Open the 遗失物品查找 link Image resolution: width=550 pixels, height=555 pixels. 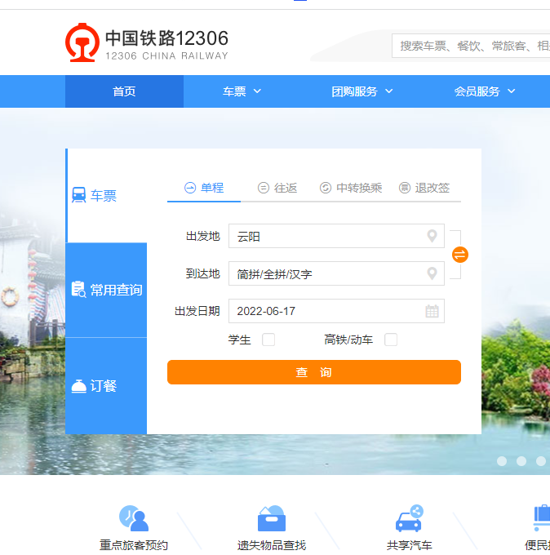(272, 544)
